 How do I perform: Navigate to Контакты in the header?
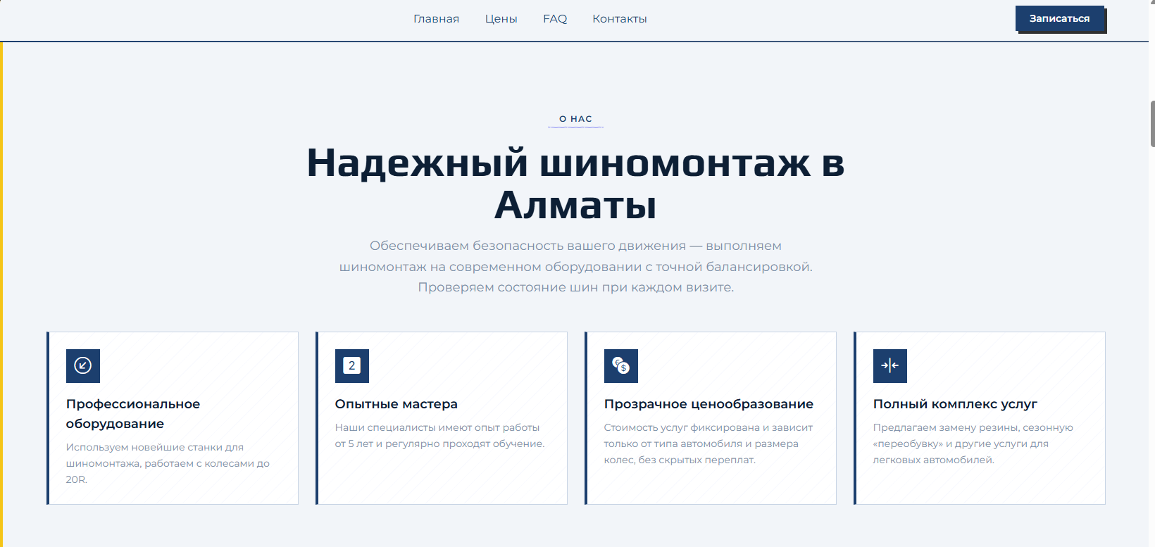pyautogui.click(x=619, y=19)
